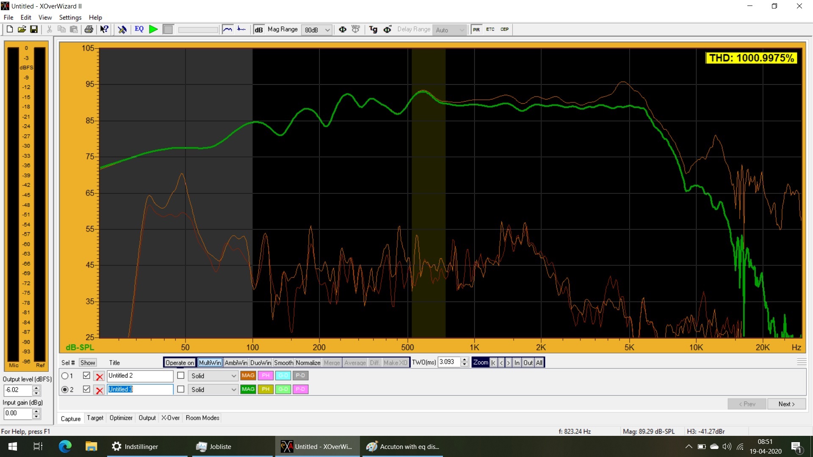Click Zoom All button
The width and height of the screenshot is (813, 457).
click(539, 363)
